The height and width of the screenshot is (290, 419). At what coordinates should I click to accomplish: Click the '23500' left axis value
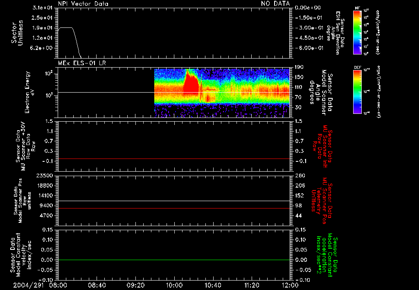click(45, 175)
